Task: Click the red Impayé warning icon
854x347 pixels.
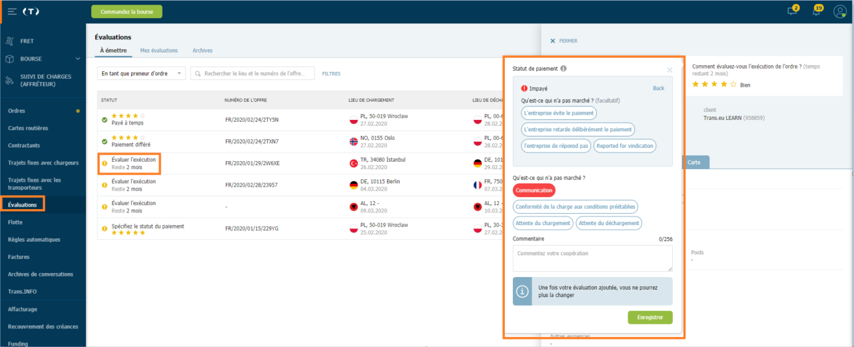Action: point(524,88)
